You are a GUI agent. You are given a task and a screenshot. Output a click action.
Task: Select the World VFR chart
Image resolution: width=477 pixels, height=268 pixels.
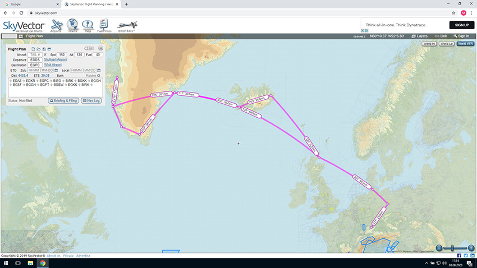465,43
